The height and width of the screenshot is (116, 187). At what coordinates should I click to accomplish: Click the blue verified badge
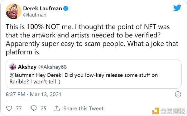[66, 9]
